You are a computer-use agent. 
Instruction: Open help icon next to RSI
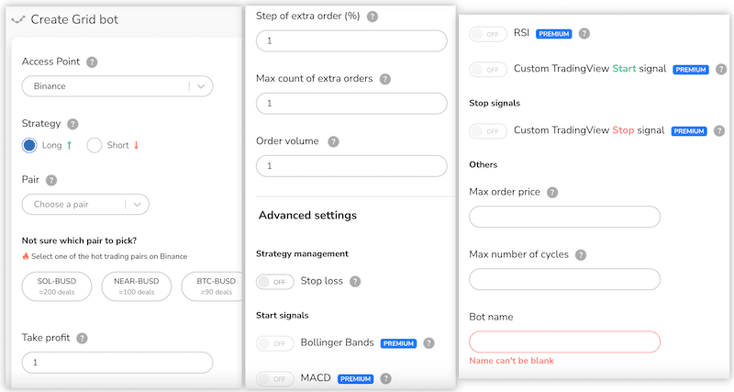click(x=584, y=34)
